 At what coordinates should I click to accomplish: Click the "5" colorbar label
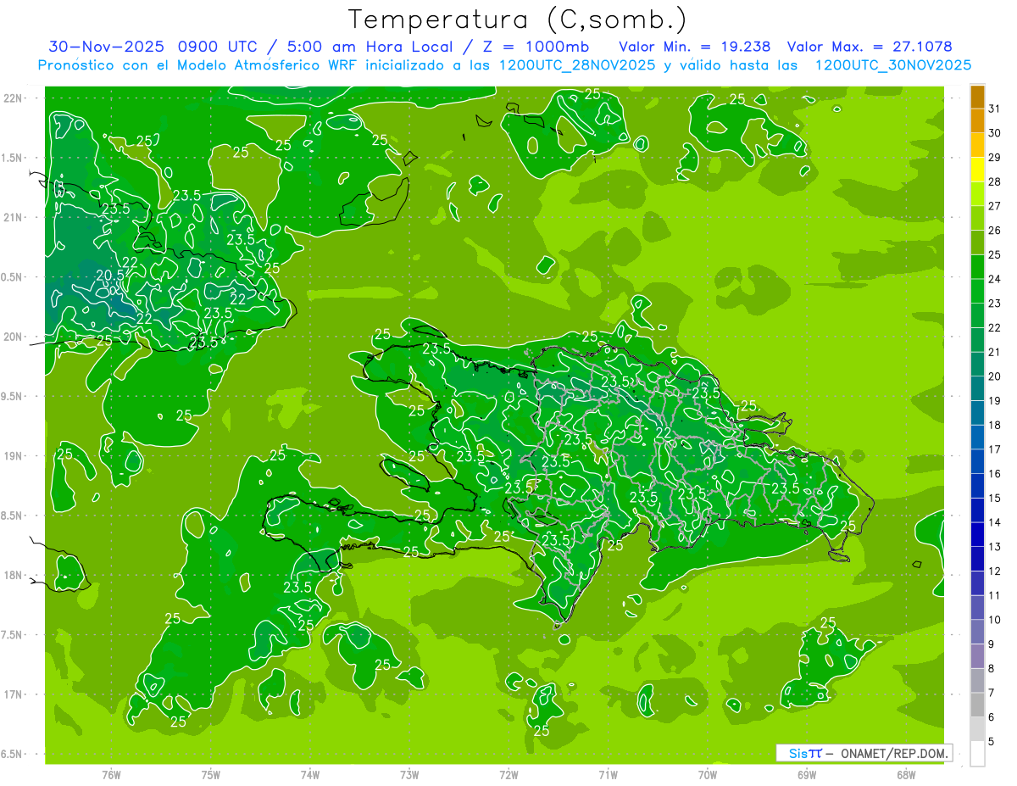pos(992,741)
